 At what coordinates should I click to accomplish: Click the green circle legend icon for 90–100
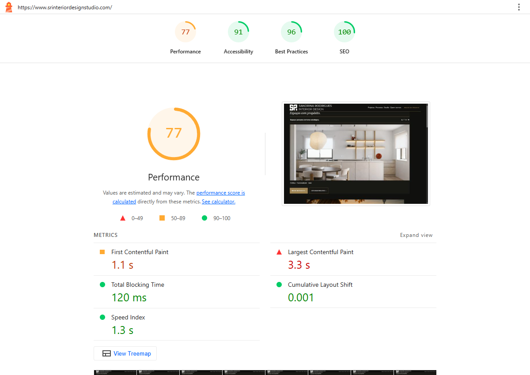pos(204,218)
